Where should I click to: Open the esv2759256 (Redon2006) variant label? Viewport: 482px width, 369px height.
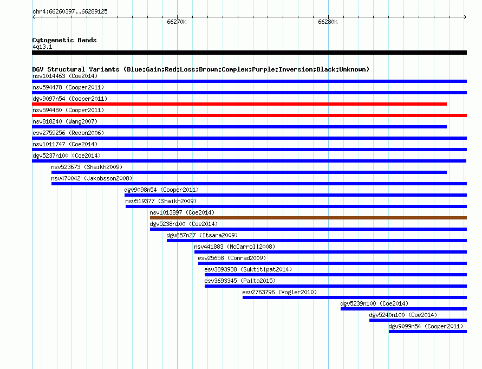pos(68,133)
